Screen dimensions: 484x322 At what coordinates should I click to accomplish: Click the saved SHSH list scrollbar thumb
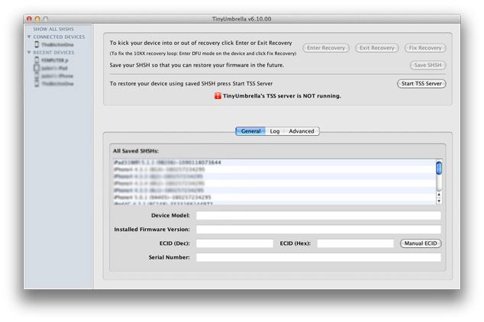point(438,169)
